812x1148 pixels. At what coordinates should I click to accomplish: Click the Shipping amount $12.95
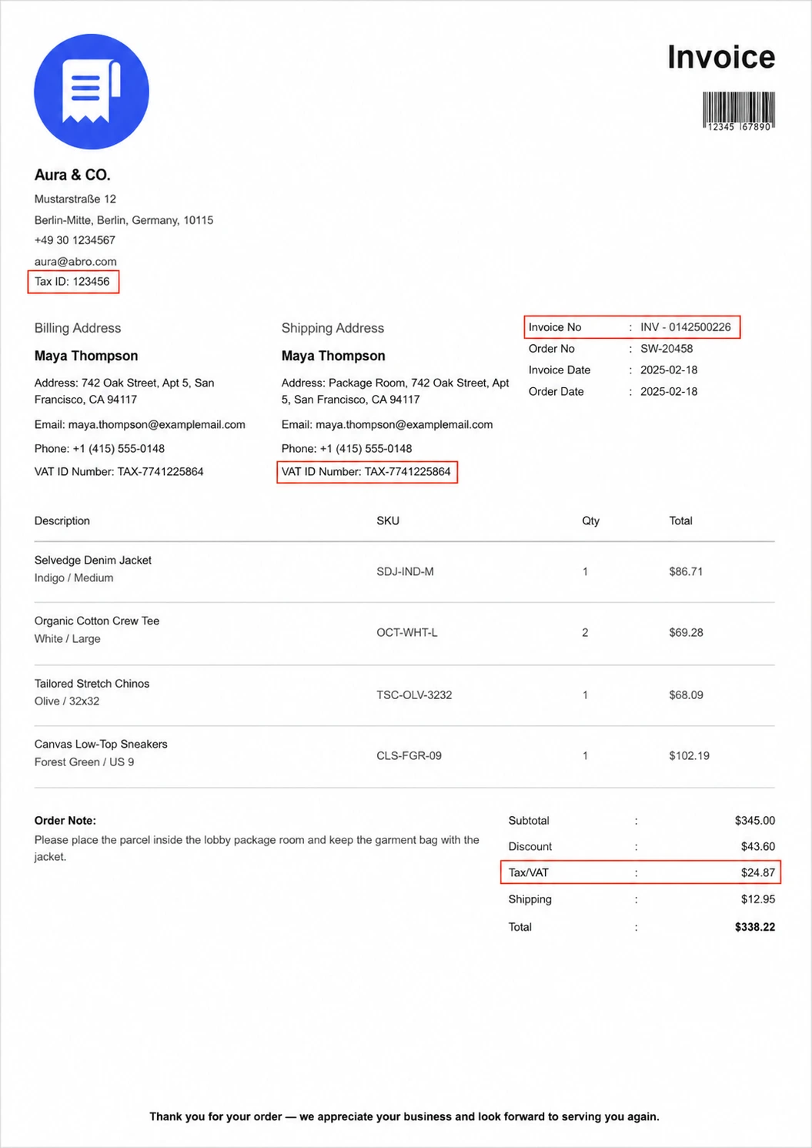click(x=757, y=899)
